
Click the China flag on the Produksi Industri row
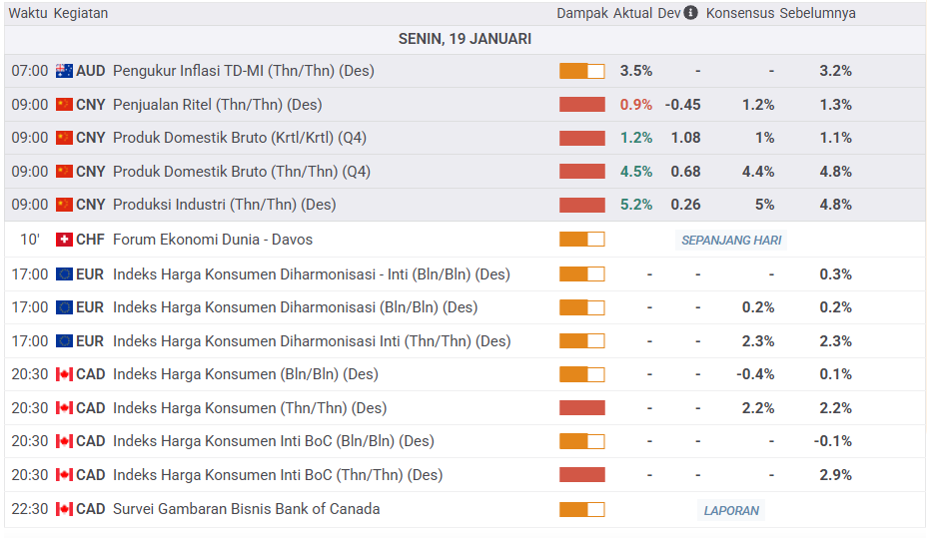coord(65,205)
